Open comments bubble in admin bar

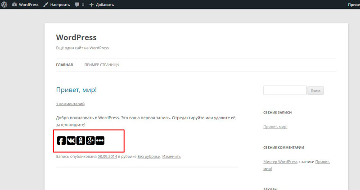click(x=80, y=5)
